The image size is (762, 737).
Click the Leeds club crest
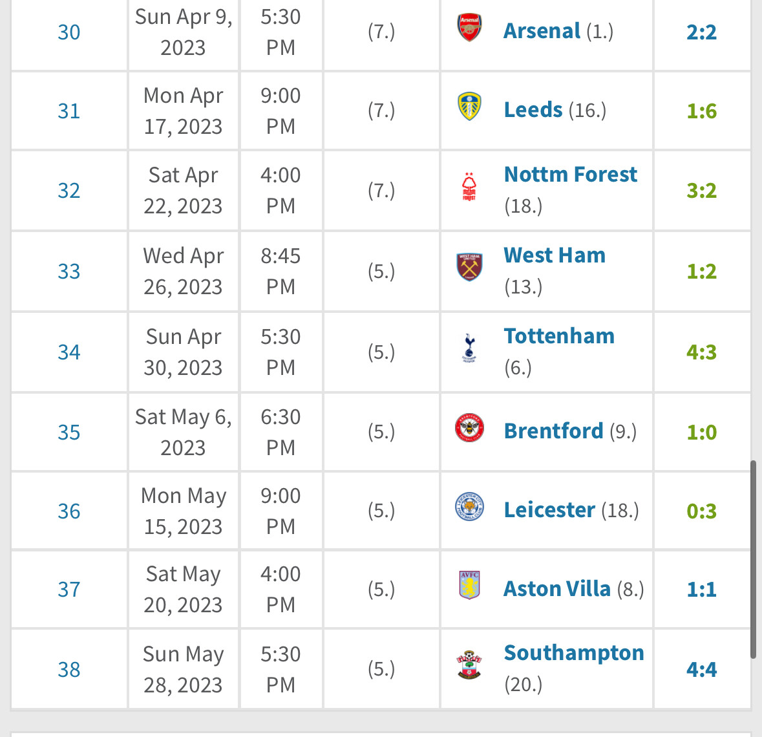pos(469,107)
